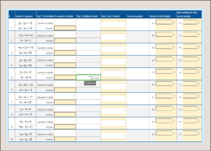The image size is (211, 151).
Task: Tick the small box beside row 2's b field
Action: pyautogui.click(x=173, y=34)
